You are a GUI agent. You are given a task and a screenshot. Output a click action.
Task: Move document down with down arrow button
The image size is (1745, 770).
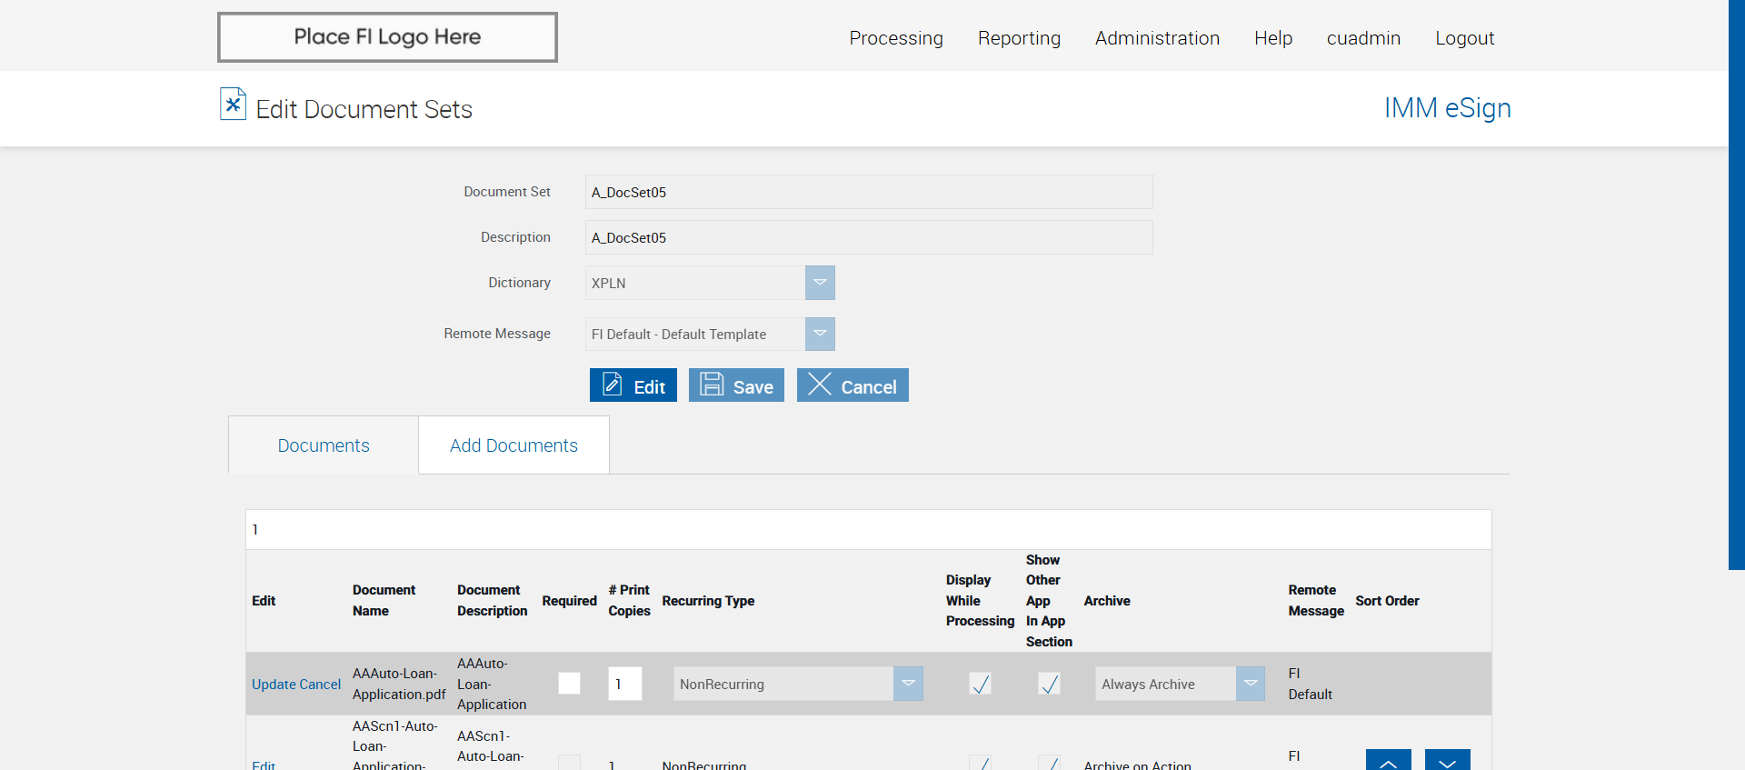click(x=1447, y=761)
